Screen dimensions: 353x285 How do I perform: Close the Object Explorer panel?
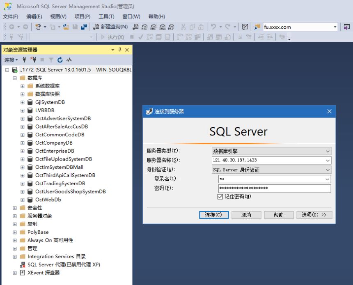tap(127, 50)
